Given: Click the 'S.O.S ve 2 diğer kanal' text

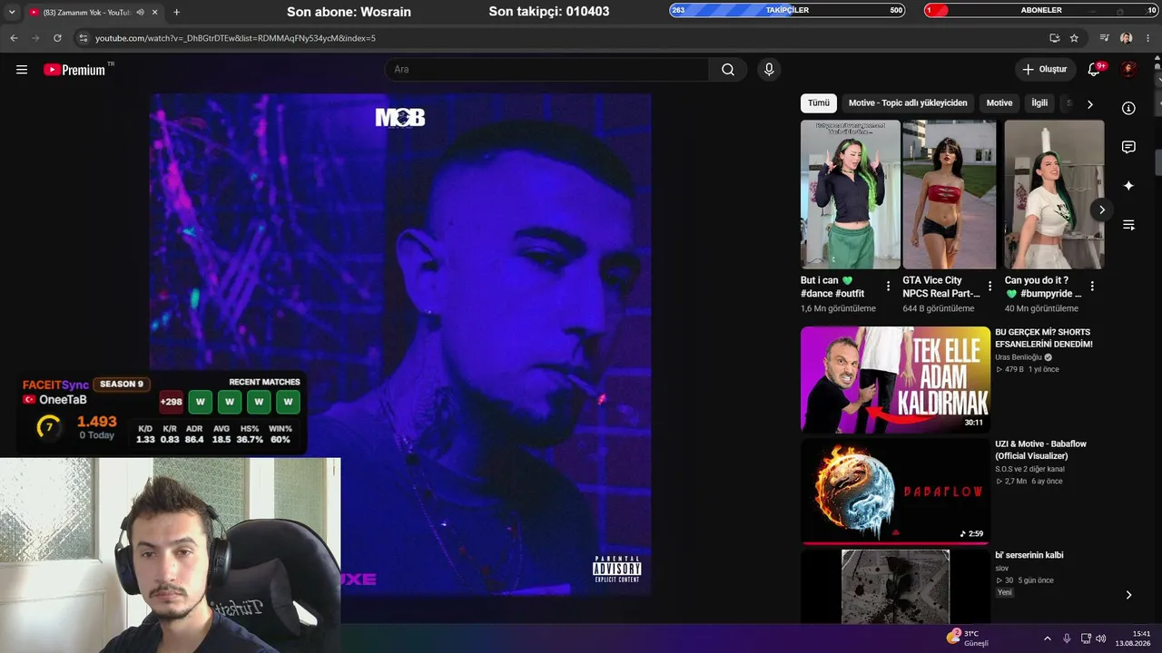Looking at the screenshot, I should point(1029,469).
